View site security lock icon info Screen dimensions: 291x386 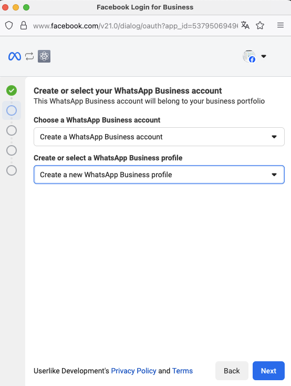24,25
